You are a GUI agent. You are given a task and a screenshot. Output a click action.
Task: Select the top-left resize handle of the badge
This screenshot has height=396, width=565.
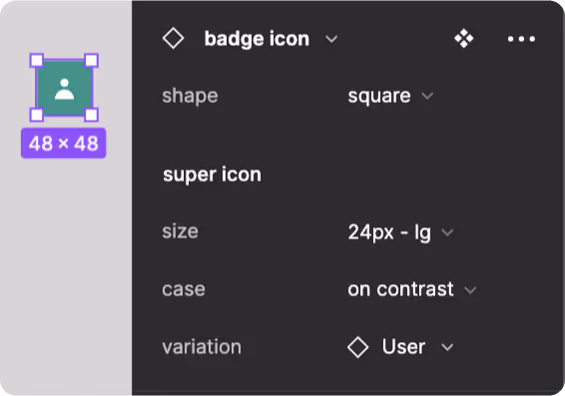[x=37, y=61]
